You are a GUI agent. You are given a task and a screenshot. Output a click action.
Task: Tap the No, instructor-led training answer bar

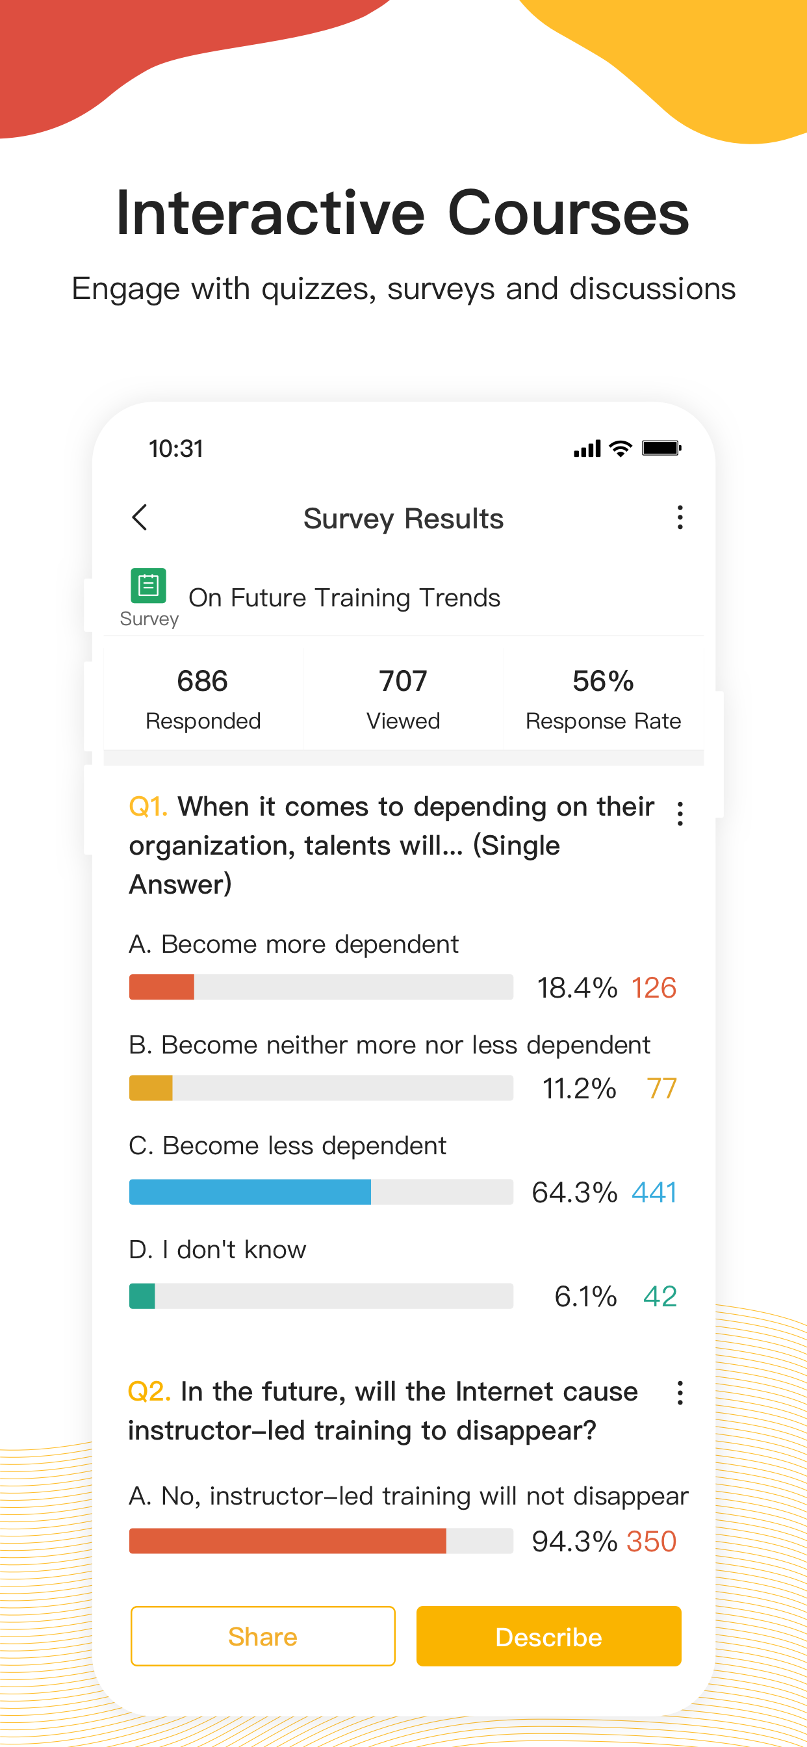pos(321,1541)
